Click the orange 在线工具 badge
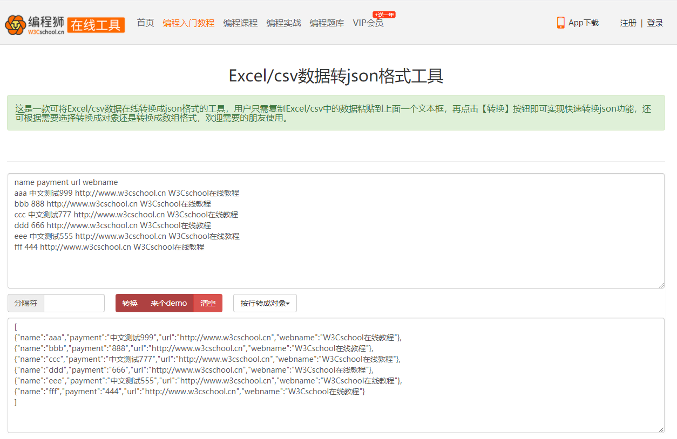Screen dimensions: 677x439 tap(96, 25)
